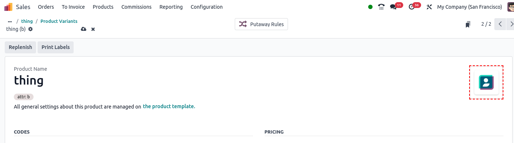This screenshot has height=143, width=514.
Task: Open the Reporting menu
Action: pyautogui.click(x=171, y=7)
